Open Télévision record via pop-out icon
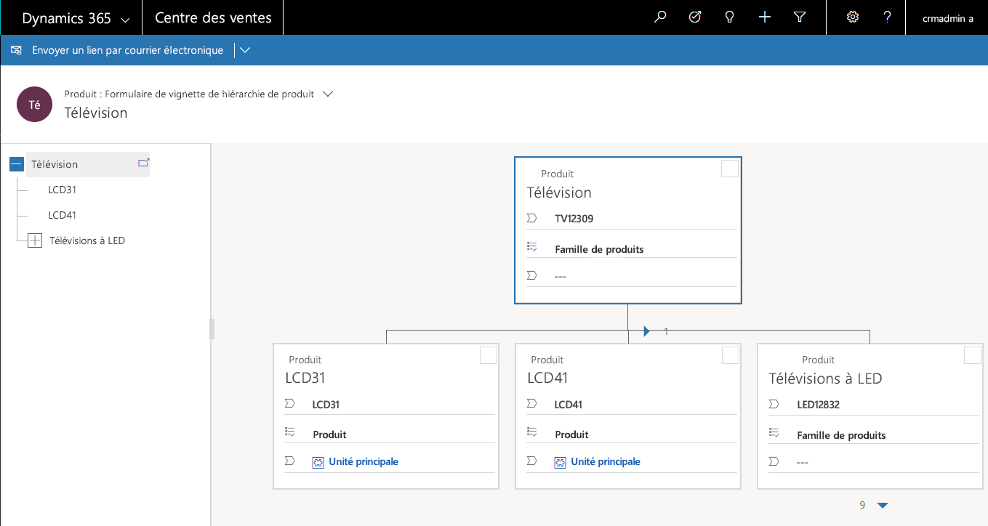The height and width of the screenshot is (526, 988). click(143, 163)
